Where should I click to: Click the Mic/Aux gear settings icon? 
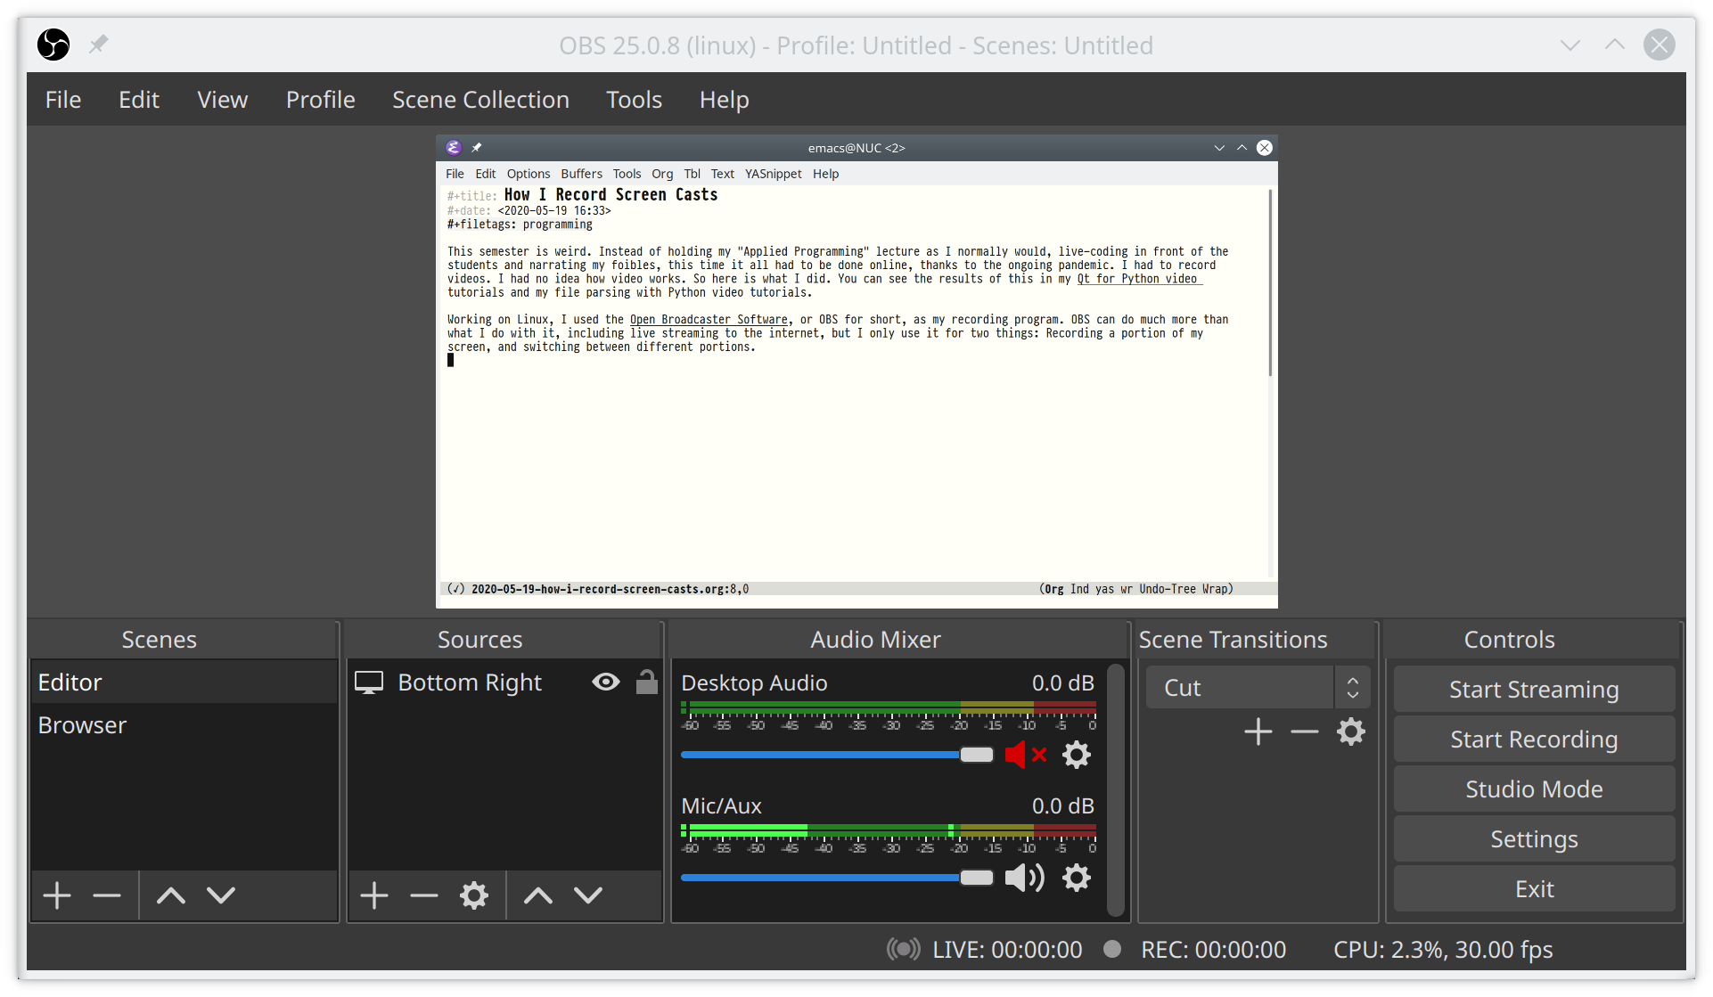click(1078, 879)
